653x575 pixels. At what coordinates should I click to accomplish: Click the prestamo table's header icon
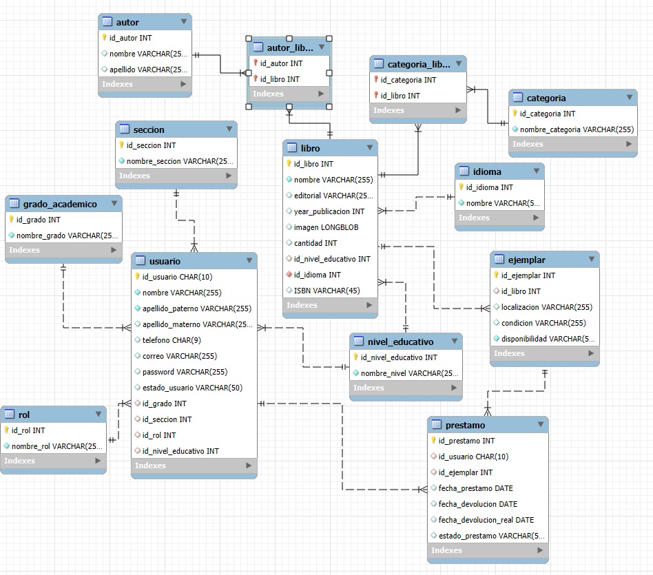tap(437, 425)
